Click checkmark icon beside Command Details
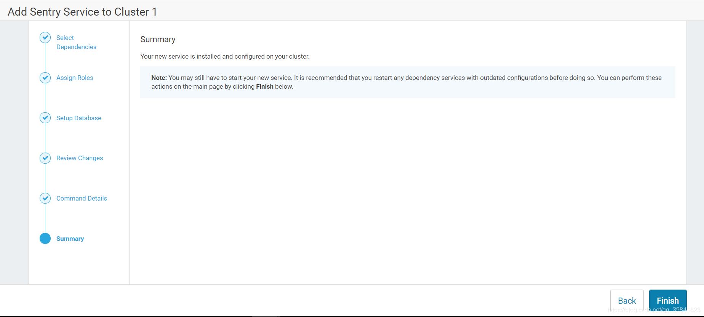 pyautogui.click(x=45, y=198)
